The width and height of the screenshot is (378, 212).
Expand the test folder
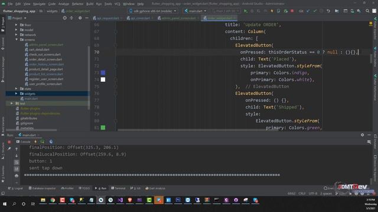11,104
